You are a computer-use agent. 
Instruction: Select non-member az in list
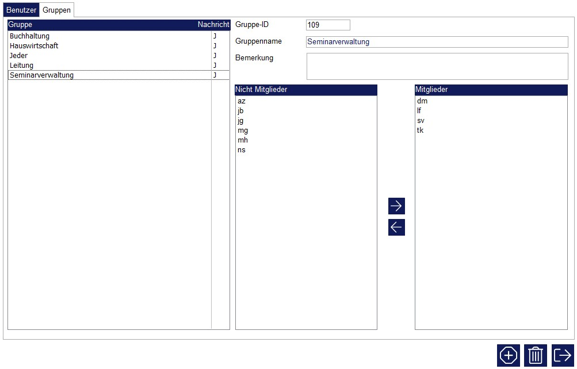242,101
